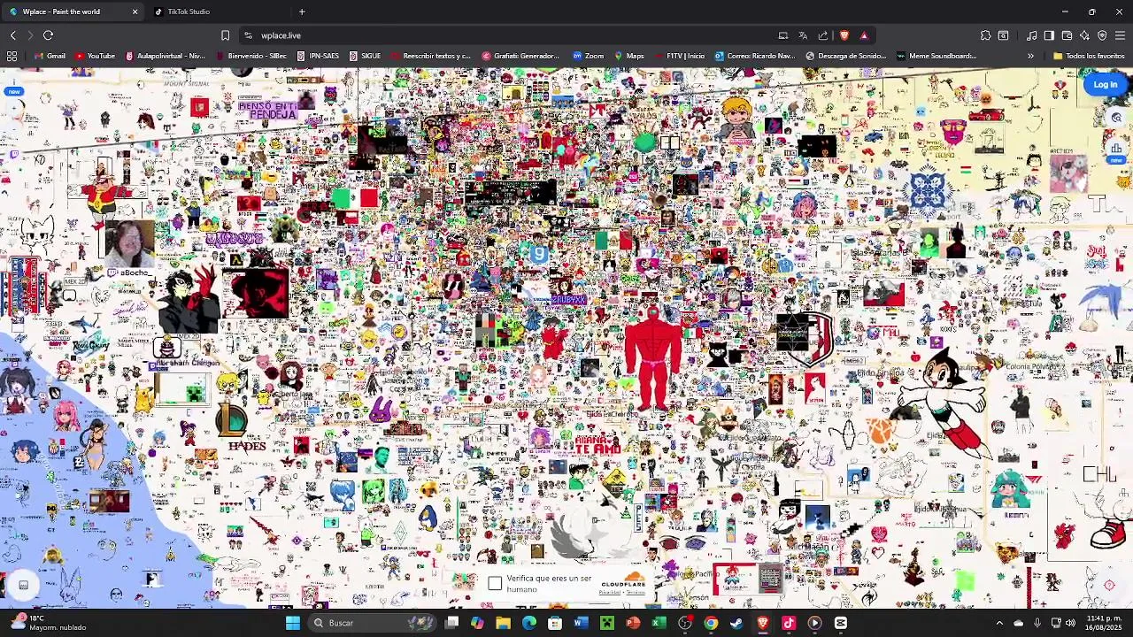Image resolution: width=1133 pixels, height=637 pixels.
Task: Open Microsoft Word from the taskbar
Action: click(x=581, y=623)
